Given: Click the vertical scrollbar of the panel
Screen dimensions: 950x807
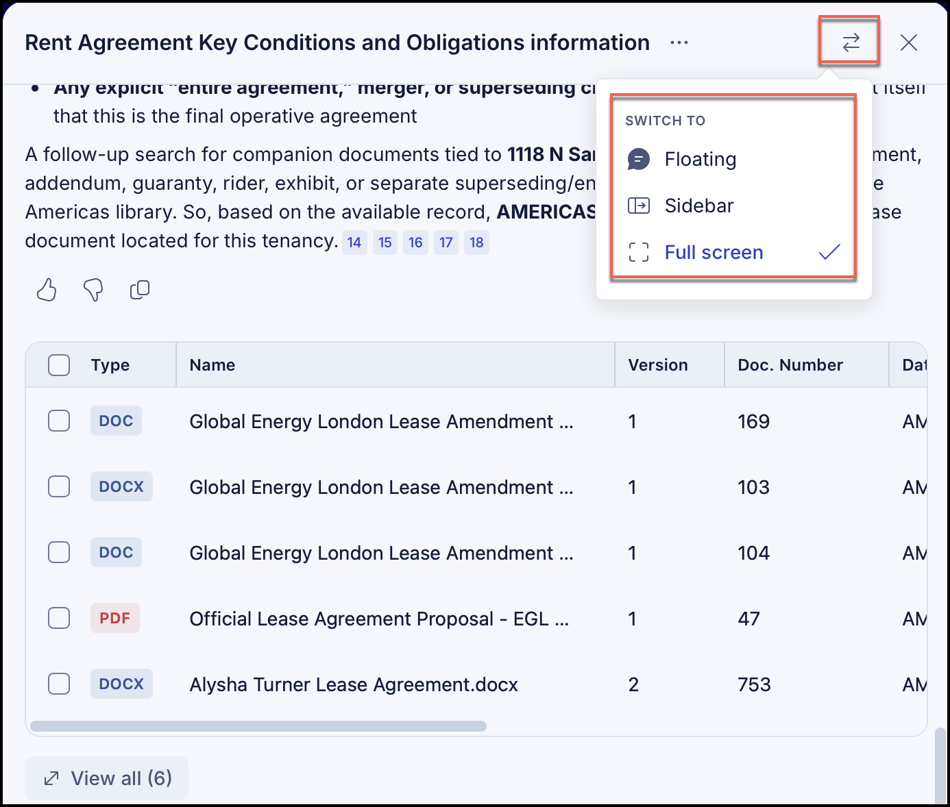Looking at the screenshot, I should pos(940,766).
